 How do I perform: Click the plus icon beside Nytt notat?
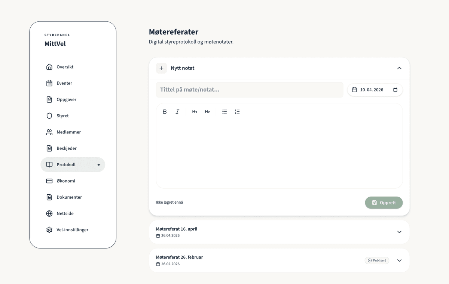tap(161, 68)
